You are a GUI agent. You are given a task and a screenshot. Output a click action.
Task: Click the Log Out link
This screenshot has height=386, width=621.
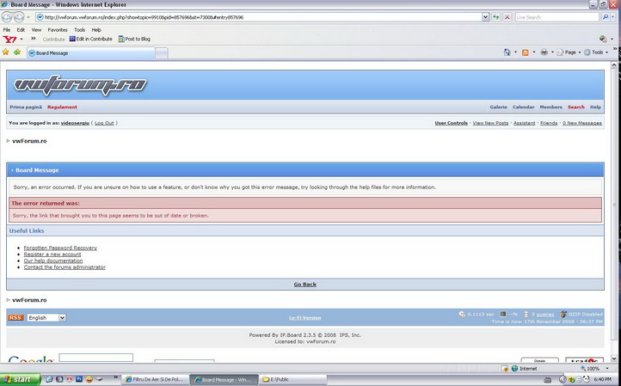[104, 123]
